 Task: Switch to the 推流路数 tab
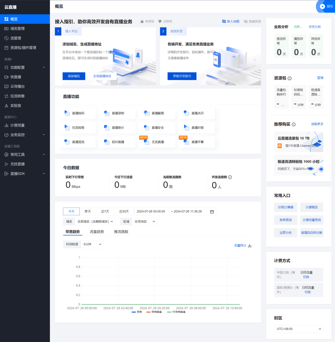(121, 232)
